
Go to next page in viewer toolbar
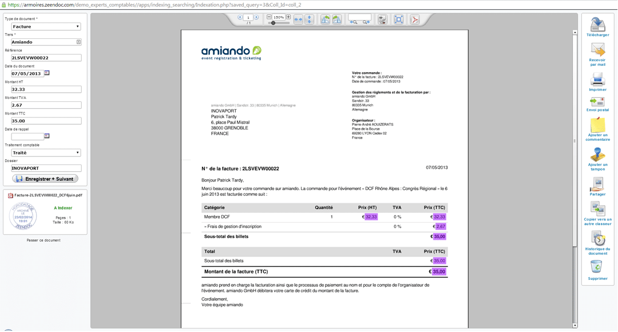tap(256, 17)
